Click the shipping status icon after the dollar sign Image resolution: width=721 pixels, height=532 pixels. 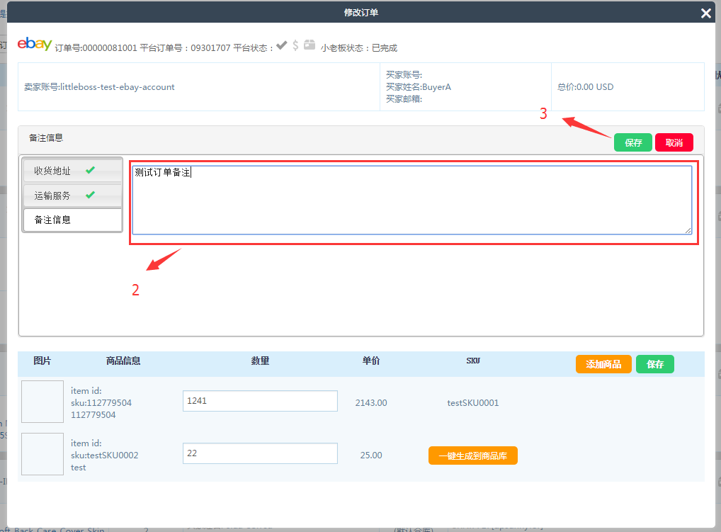click(x=310, y=45)
